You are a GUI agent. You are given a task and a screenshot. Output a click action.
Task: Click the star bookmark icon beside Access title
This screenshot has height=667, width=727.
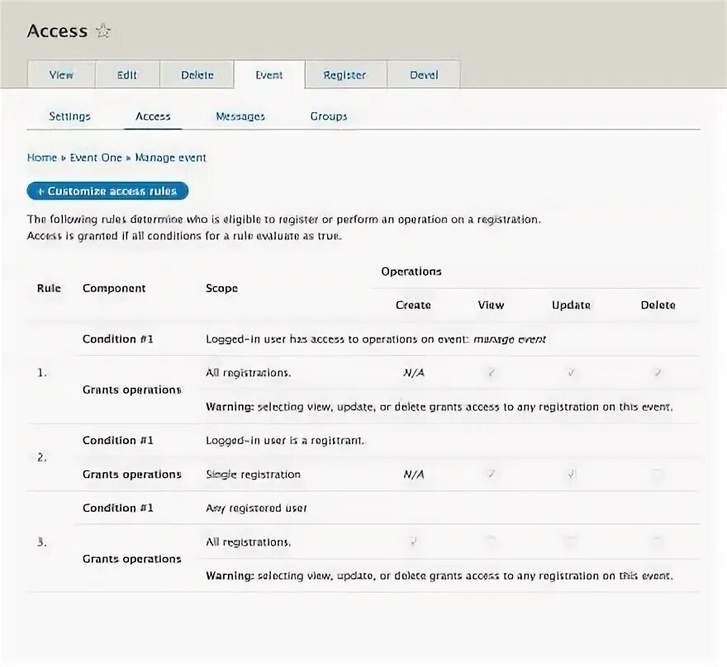pos(103,31)
